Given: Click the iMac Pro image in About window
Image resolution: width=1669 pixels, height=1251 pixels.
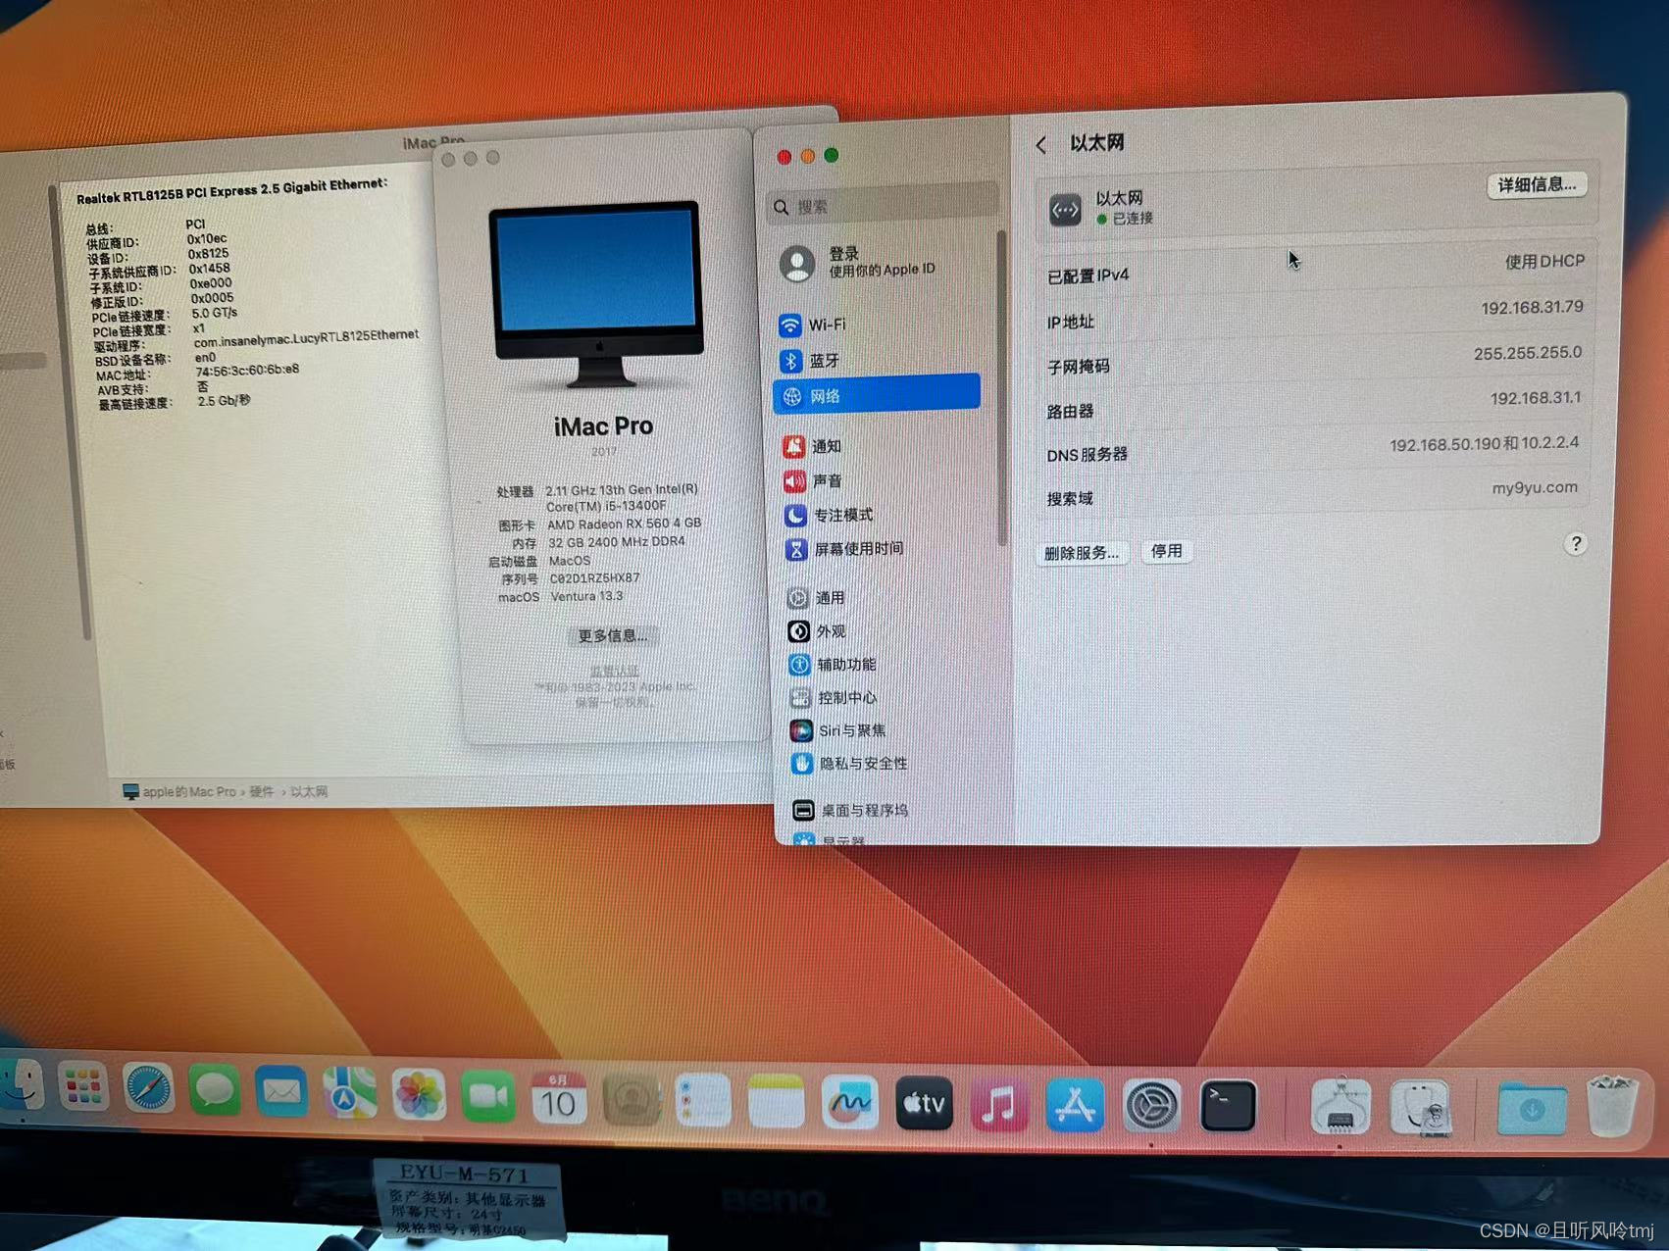Looking at the screenshot, I should 599,294.
